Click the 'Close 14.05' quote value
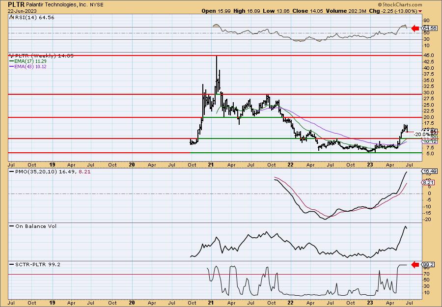Image resolution: width=442 pixels, height=307 pixels. pos(307,11)
